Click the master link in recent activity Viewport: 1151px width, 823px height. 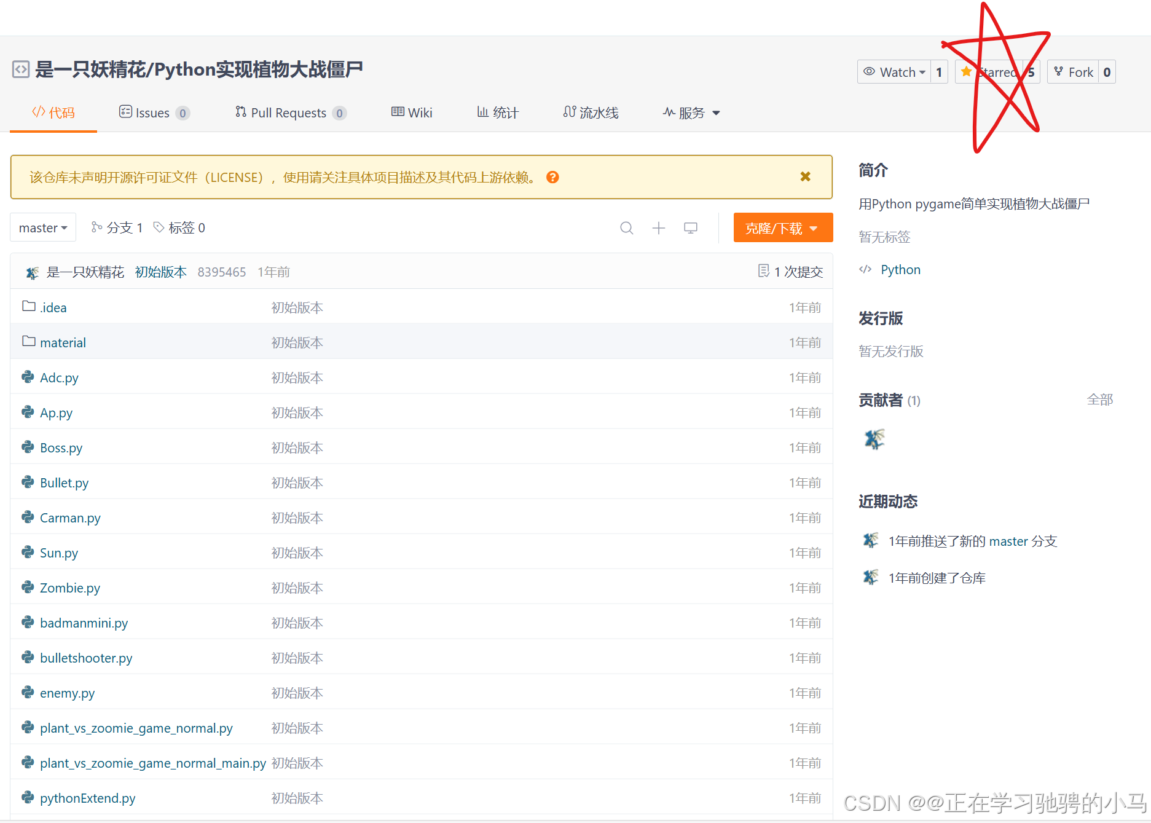click(x=1008, y=541)
